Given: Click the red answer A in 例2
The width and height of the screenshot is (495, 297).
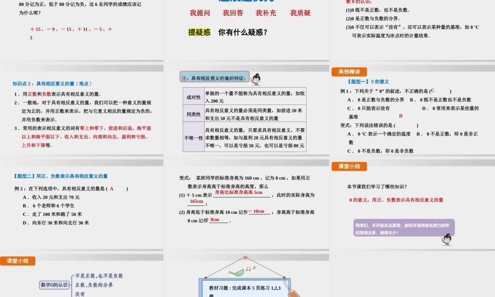Looking at the screenshot, I should tap(112, 189).
